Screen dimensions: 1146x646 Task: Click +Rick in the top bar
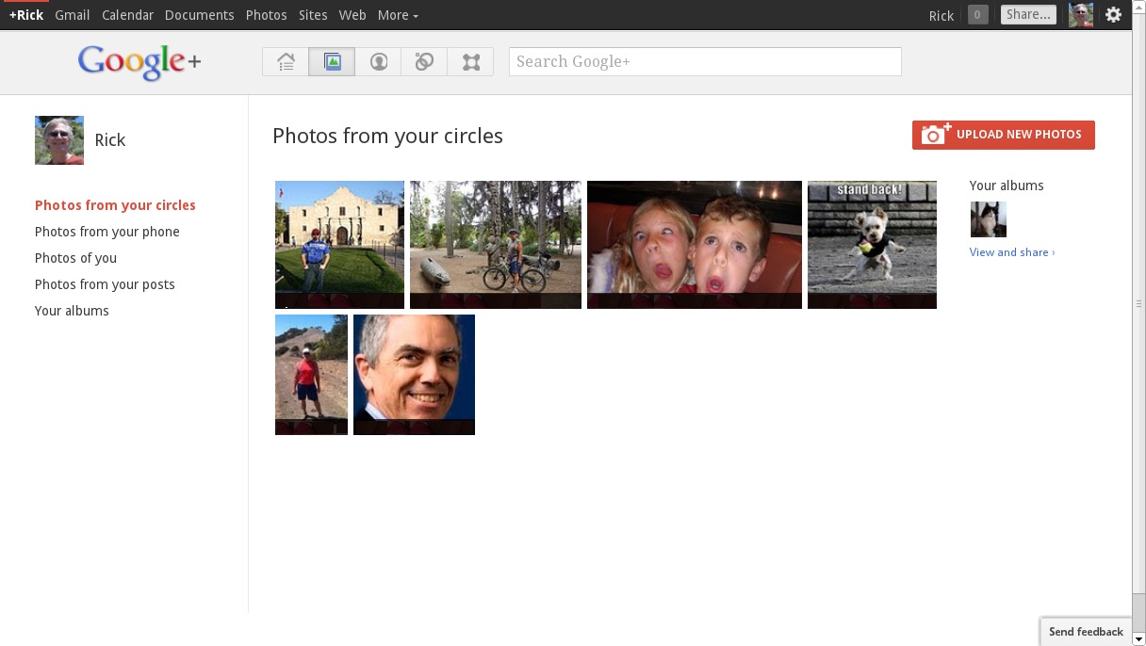coord(26,15)
